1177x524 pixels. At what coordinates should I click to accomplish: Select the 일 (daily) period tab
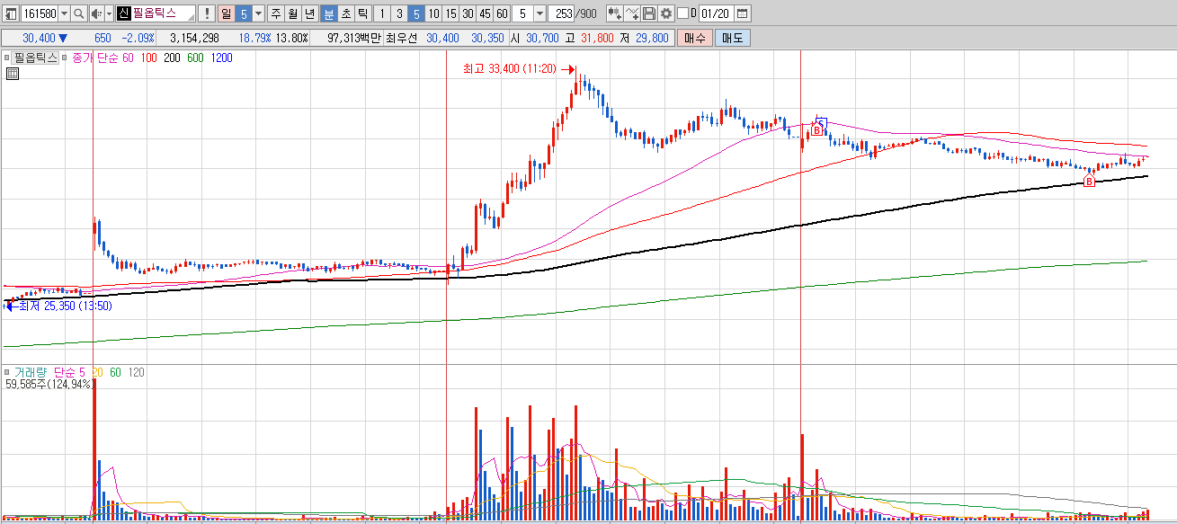coord(225,13)
